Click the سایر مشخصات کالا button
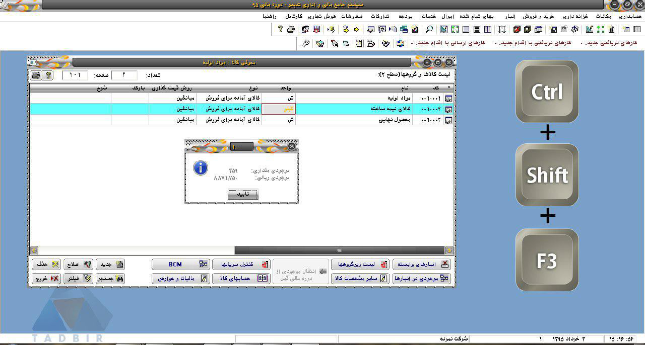This screenshot has height=345, width=645. pyautogui.click(x=360, y=278)
